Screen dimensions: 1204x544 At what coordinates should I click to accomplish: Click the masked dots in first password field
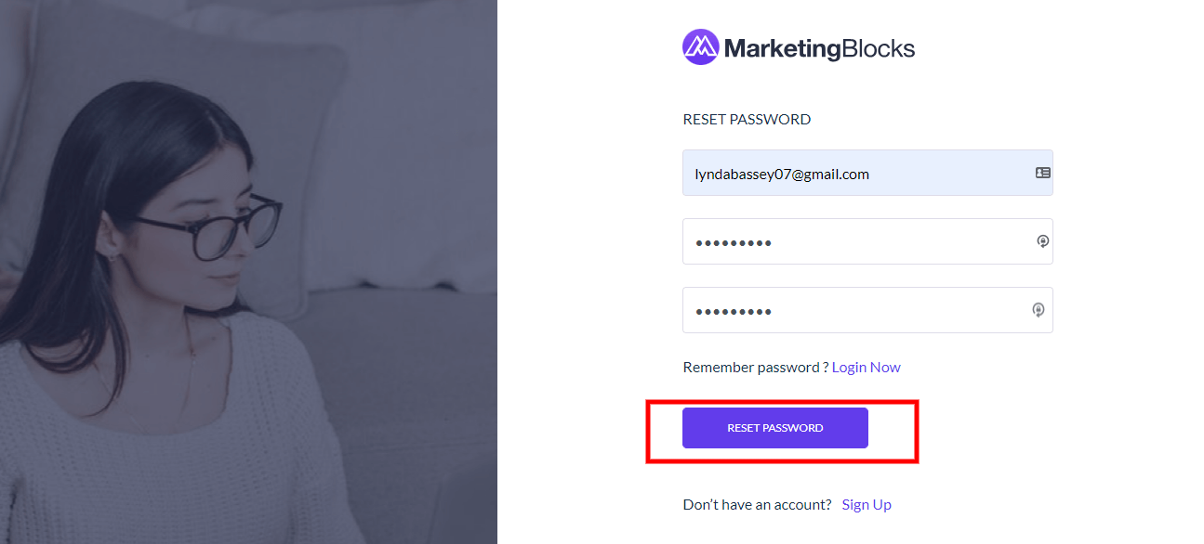click(x=734, y=243)
